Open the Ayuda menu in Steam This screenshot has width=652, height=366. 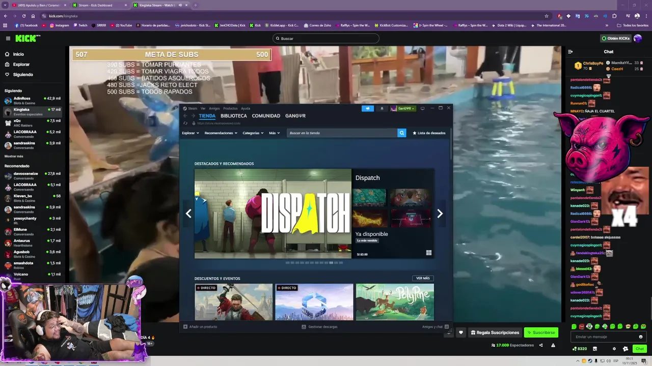tap(246, 108)
